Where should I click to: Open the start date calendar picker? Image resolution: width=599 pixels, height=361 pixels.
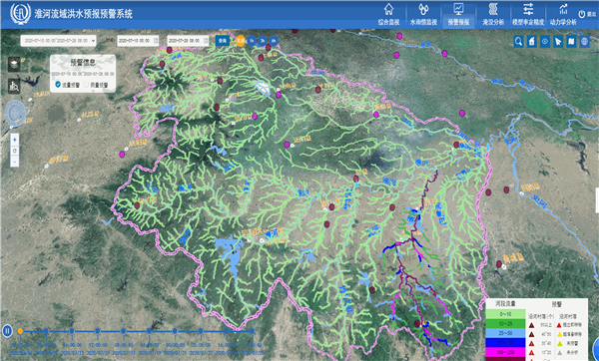pos(156,41)
